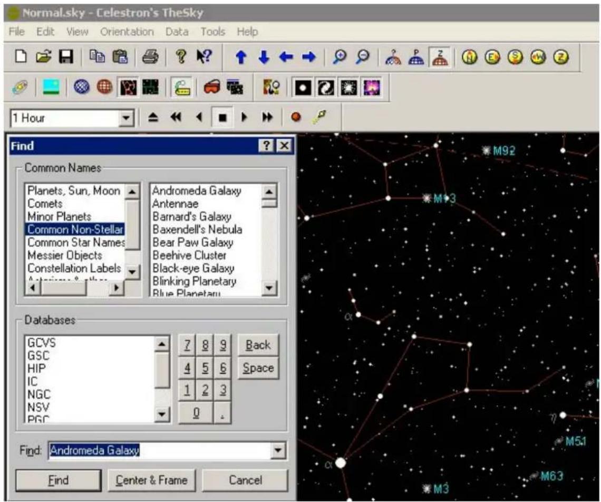The height and width of the screenshot is (502, 601).
Task: Click the M51 galaxy label in sky
Action: [576, 441]
